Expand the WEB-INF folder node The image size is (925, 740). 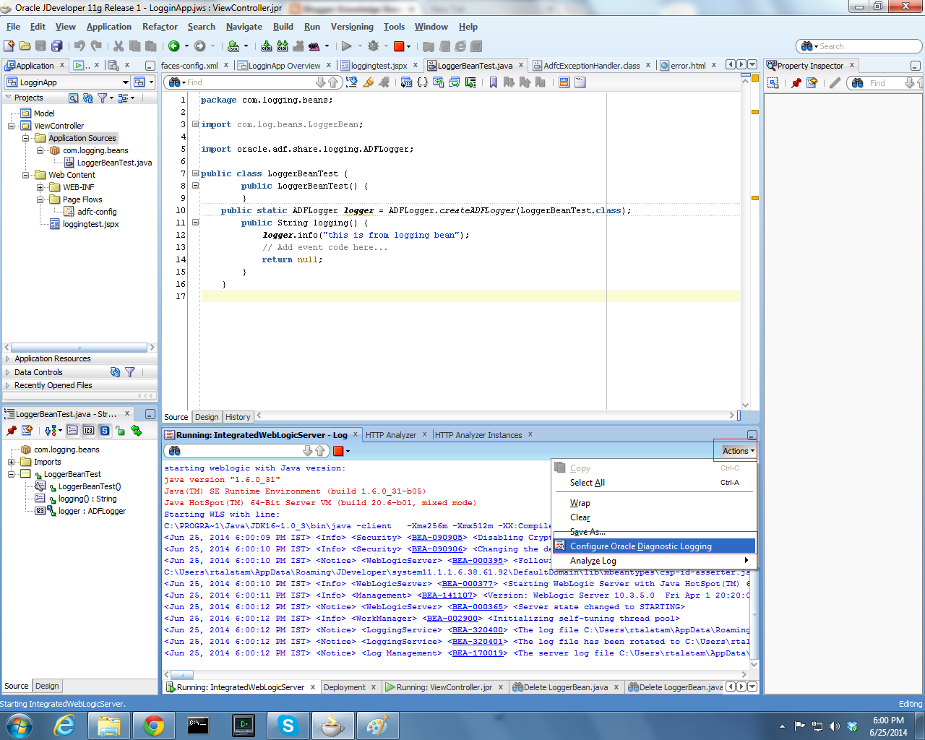pyautogui.click(x=40, y=187)
